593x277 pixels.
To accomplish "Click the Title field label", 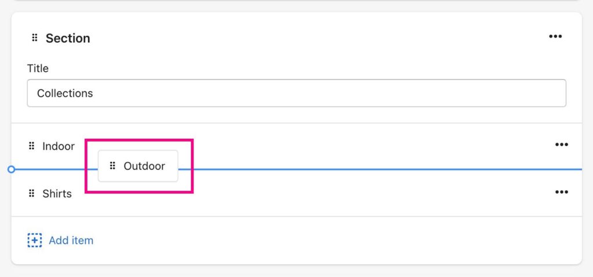I will point(38,68).
